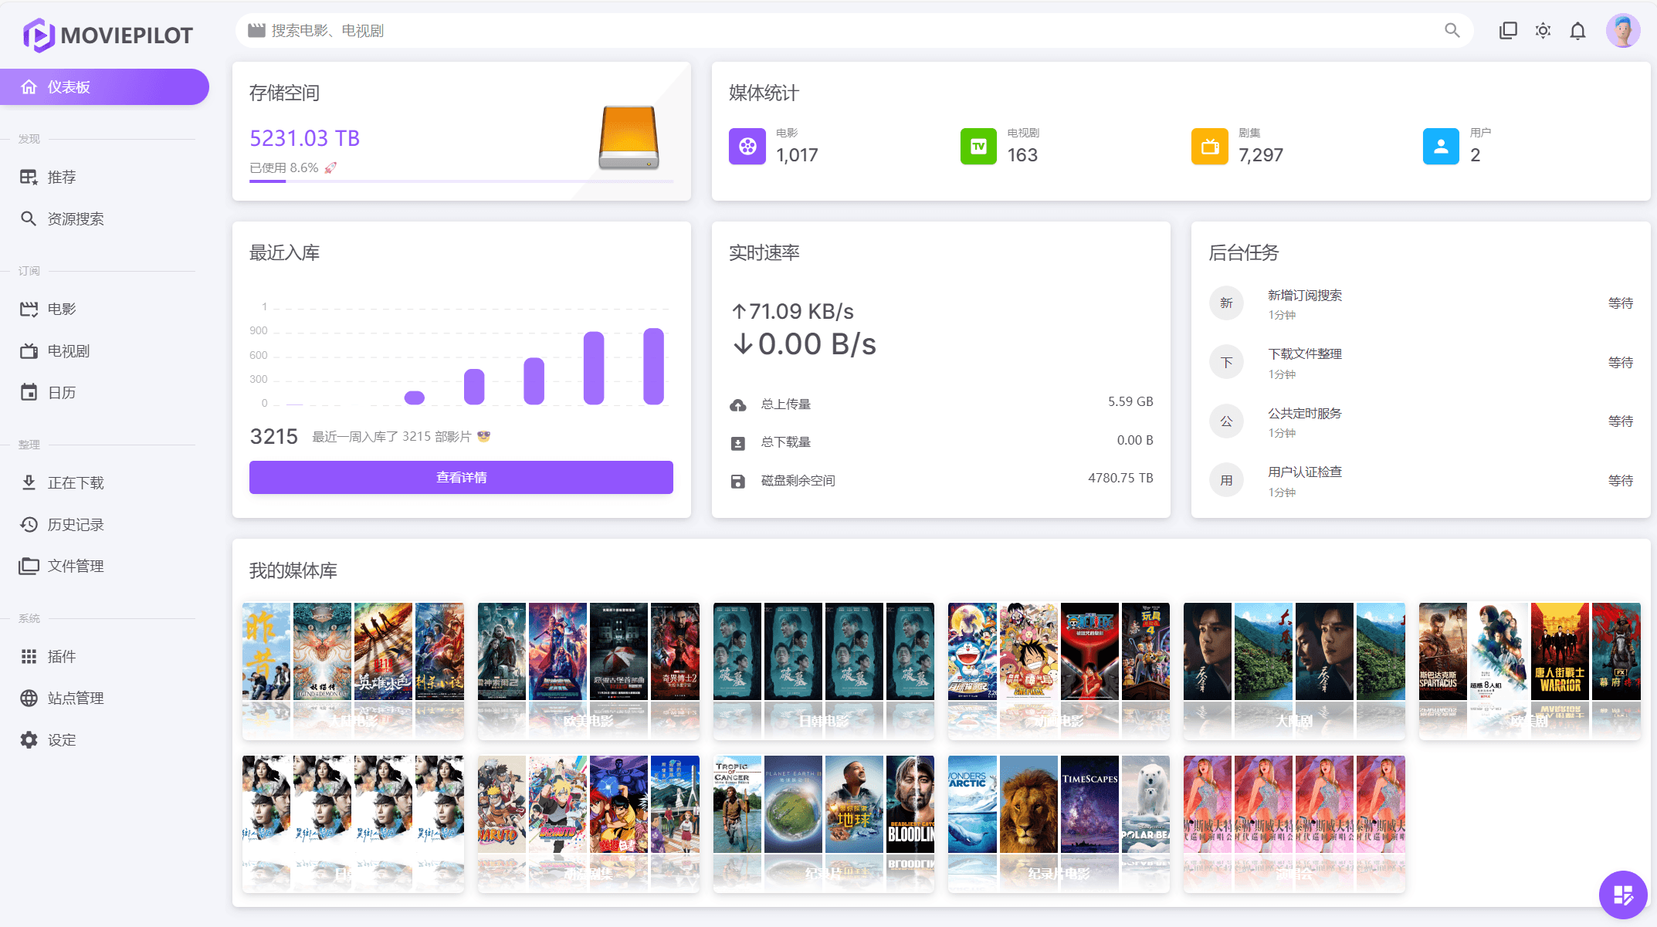Click the purple 电影 film reel icon
This screenshot has height=927, width=1657.
click(747, 146)
